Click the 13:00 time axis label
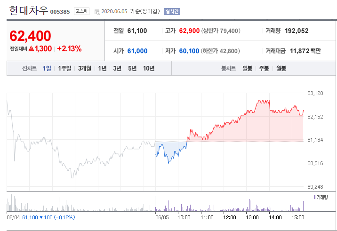Screen dimensions: 337x231 tap(252, 217)
